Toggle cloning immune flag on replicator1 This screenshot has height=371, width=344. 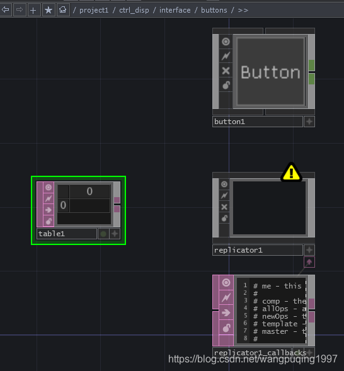224,195
